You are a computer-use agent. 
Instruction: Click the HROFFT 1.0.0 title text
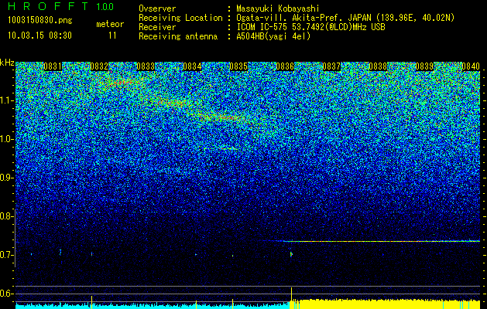pyautogui.click(x=60, y=6)
